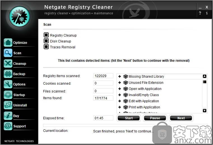This screenshot has height=145, width=213.
Task: Click the Support at-sign icon
Action: [x=8, y=126]
